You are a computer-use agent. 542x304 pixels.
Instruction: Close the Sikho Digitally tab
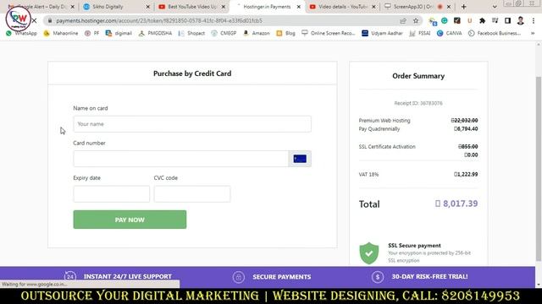tap(148, 7)
